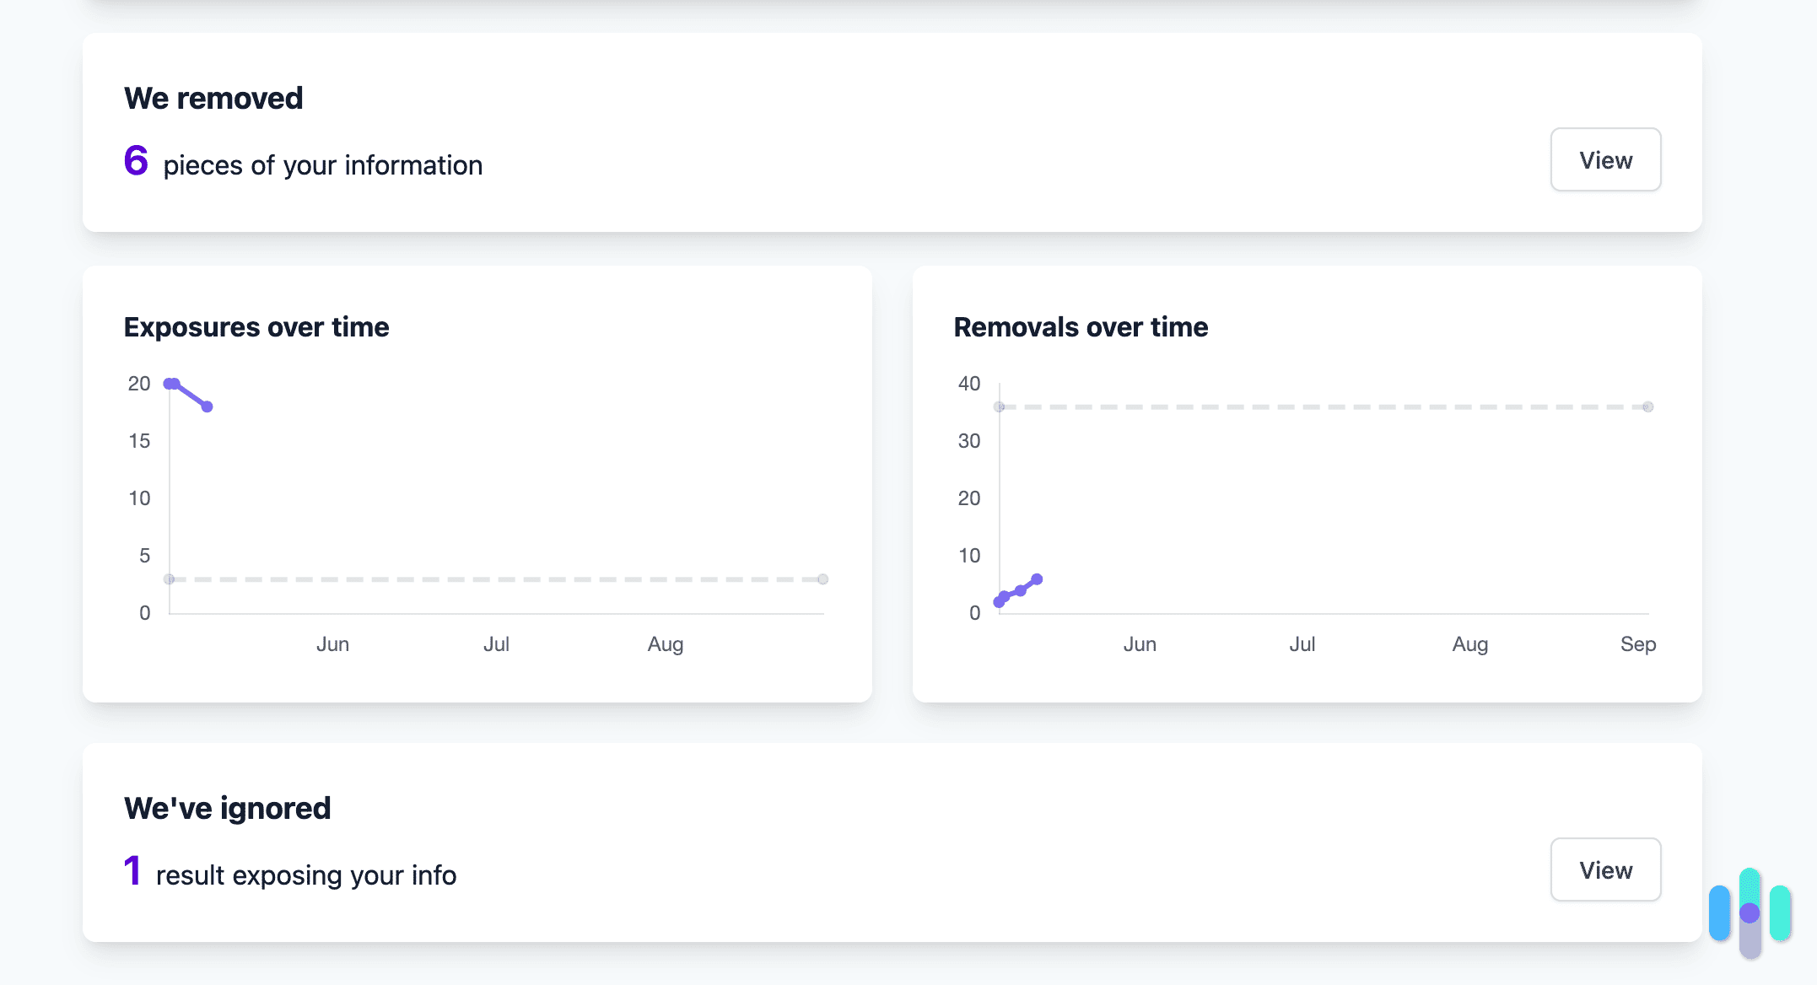Click Sep label on Removals chart axis
The width and height of the screenshot is (1817, 985).
[1637, 644]
